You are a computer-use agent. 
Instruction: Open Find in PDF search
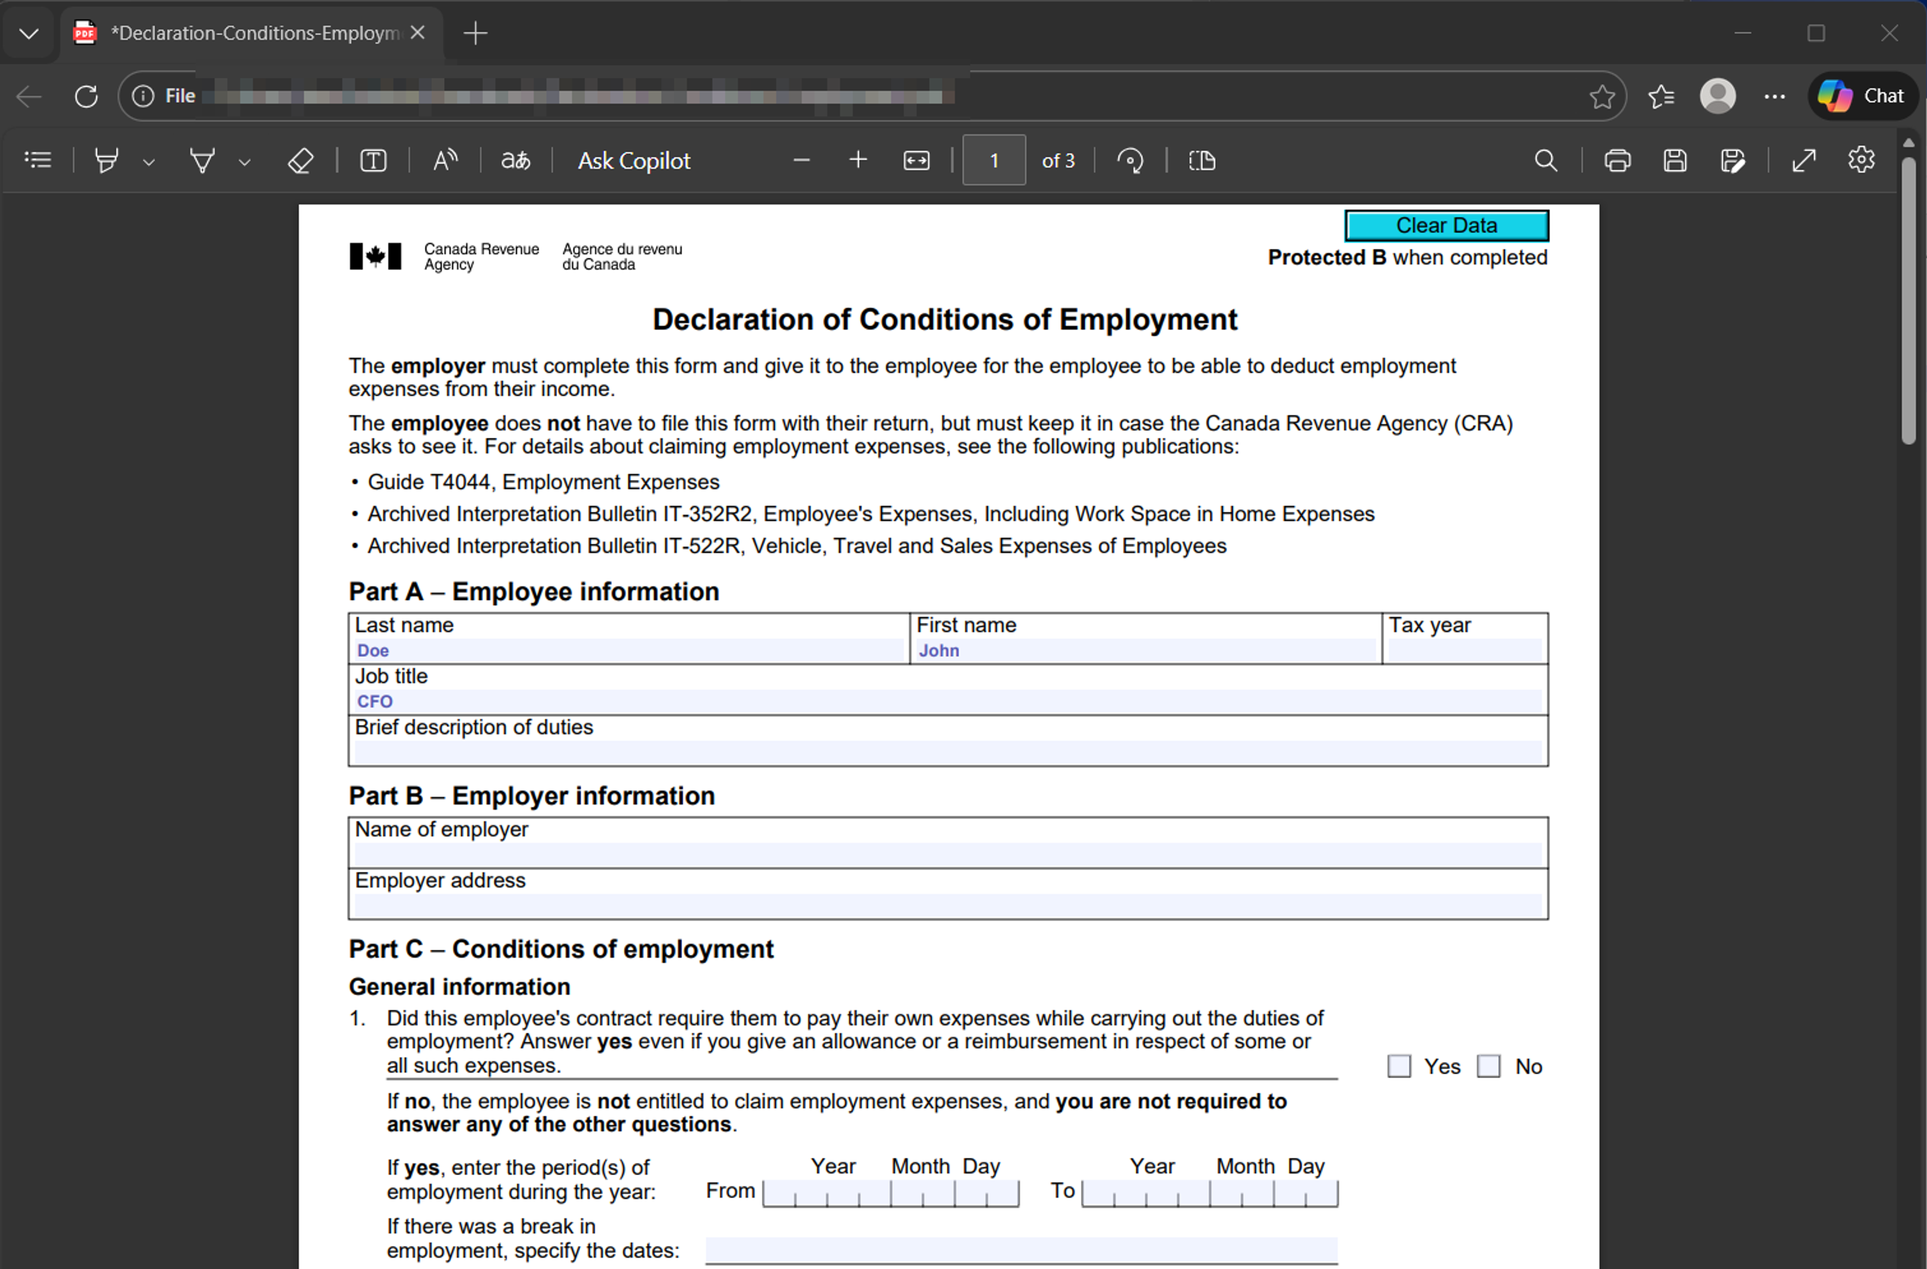pyautogui.click(x=1546, y=160)
